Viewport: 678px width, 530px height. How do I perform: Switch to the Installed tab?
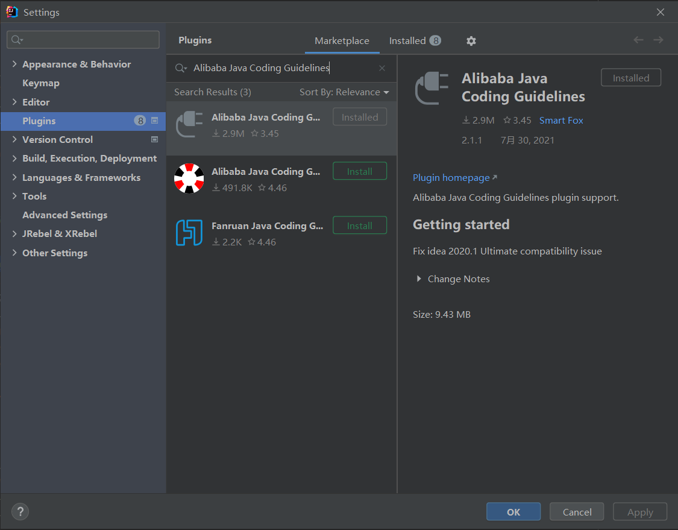coord(415,40)
